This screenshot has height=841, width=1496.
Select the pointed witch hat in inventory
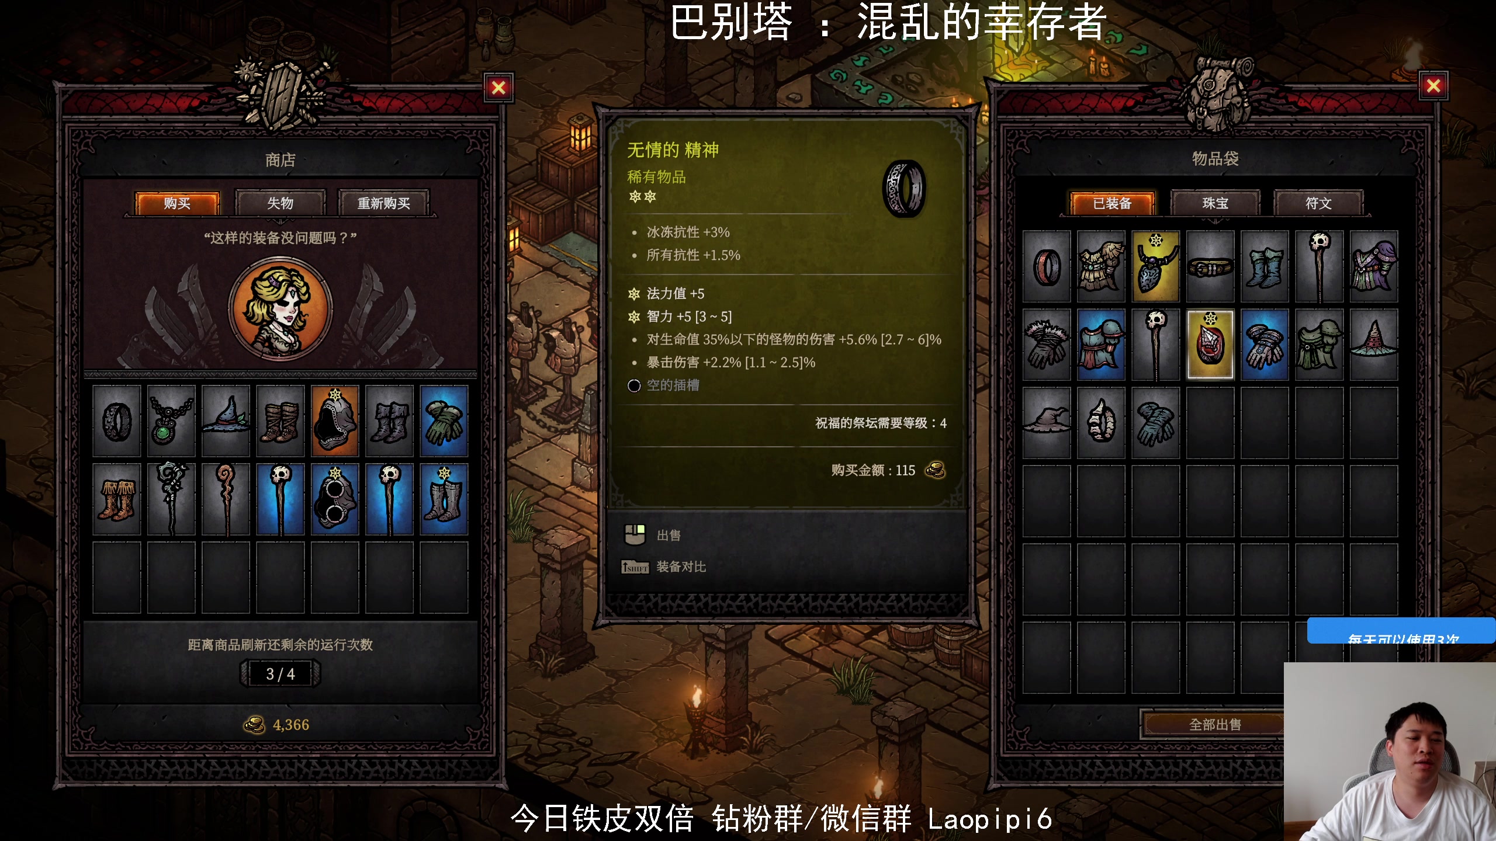pyautogui.click(x=1374, y=345)
